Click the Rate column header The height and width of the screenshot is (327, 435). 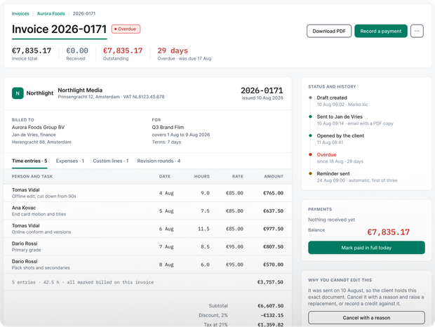[238, 176]
